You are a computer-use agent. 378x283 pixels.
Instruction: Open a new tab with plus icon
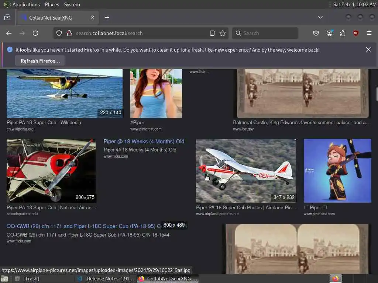tap(107, 18)
